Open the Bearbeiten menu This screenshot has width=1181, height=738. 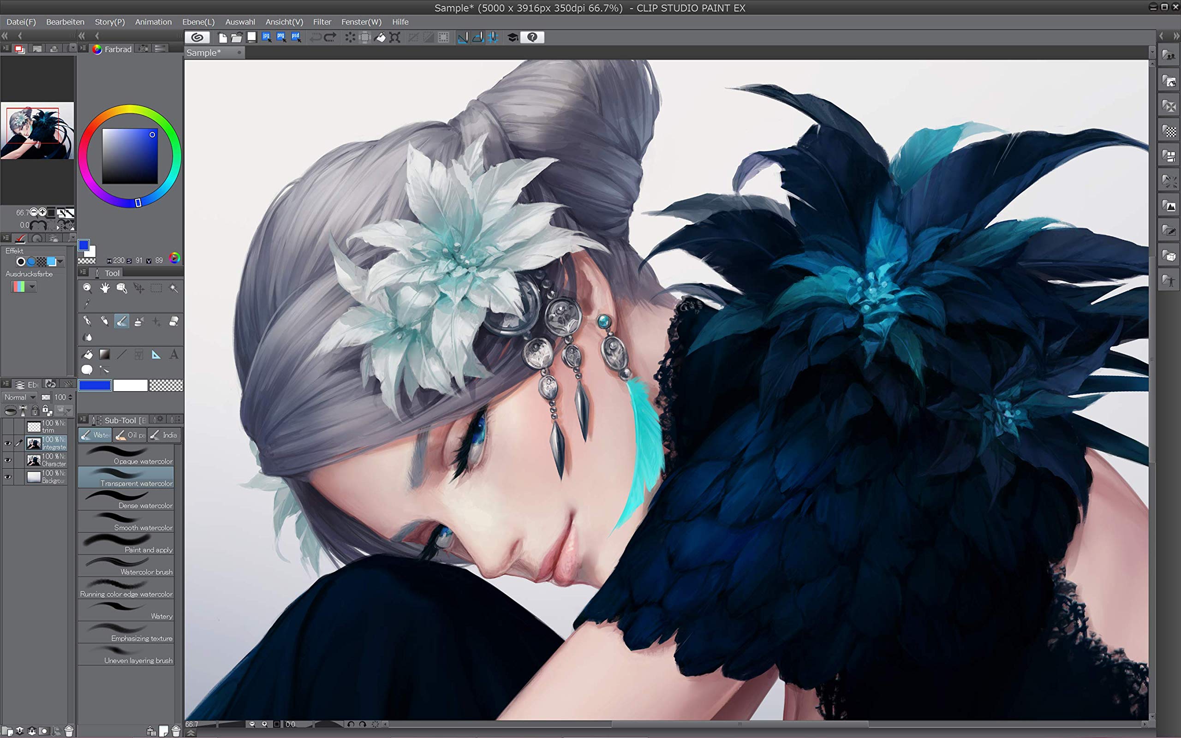(x=66, y=22)
